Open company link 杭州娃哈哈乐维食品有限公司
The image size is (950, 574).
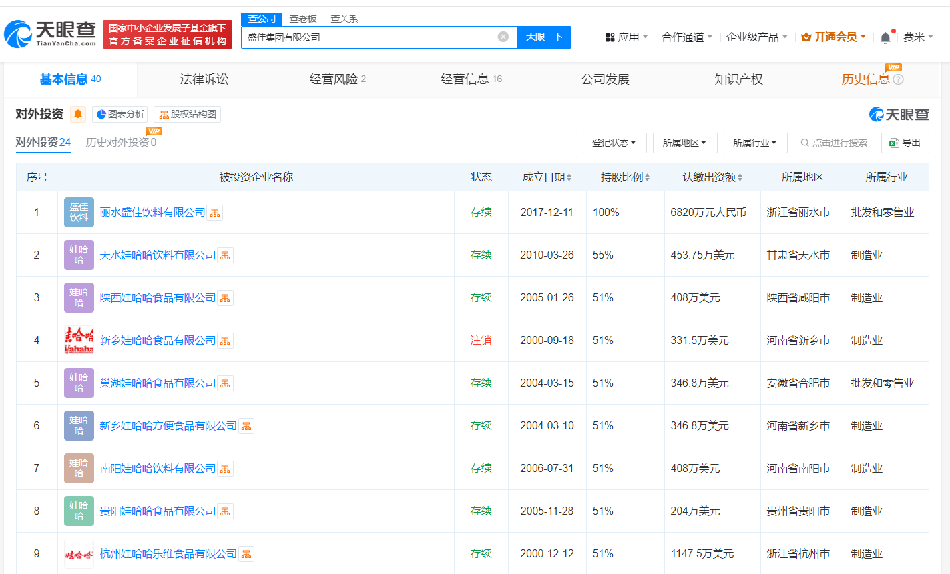[x=168, y=554]
